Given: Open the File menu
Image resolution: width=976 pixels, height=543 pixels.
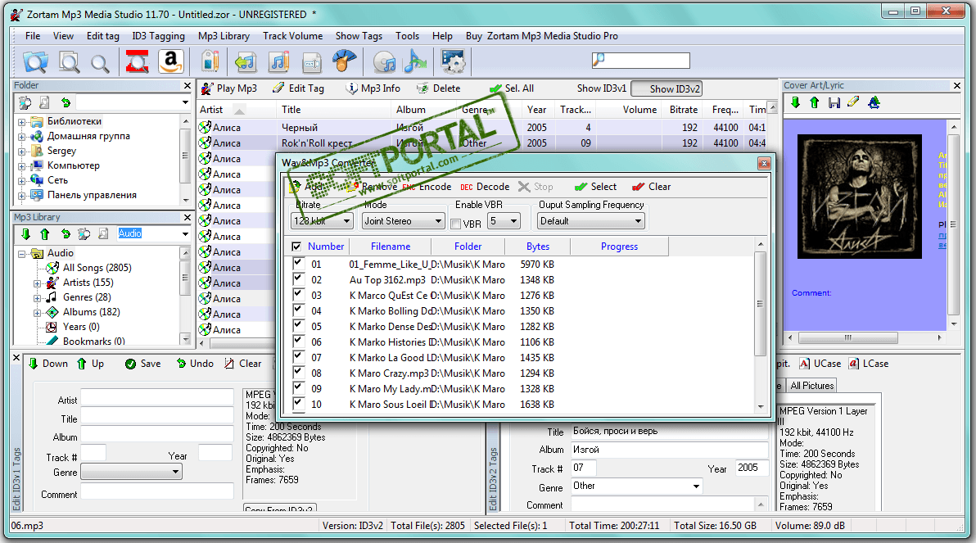Looking at the screenshot, I should click(x=33, y=36).
